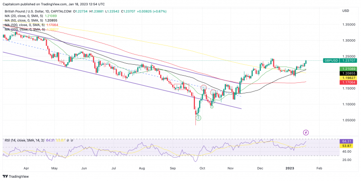Click the Apr date label
Viewport: 361px width, 181px height.
coord(26,169)
